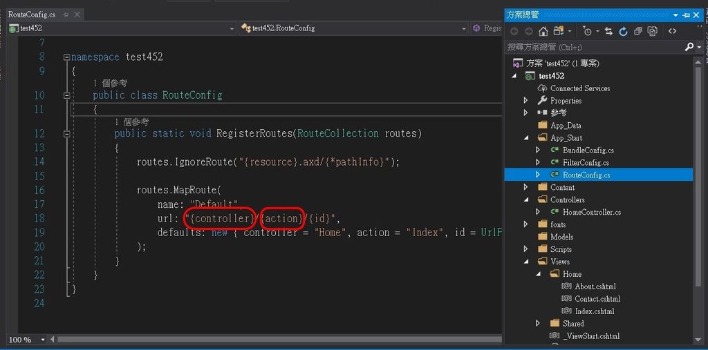This screenshot has height=350, width=708.
Task: Collapse the App_Start folder
Action: click(x=525, y=137)
